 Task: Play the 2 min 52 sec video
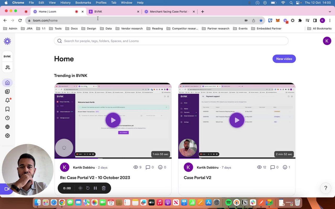point(237,120)
